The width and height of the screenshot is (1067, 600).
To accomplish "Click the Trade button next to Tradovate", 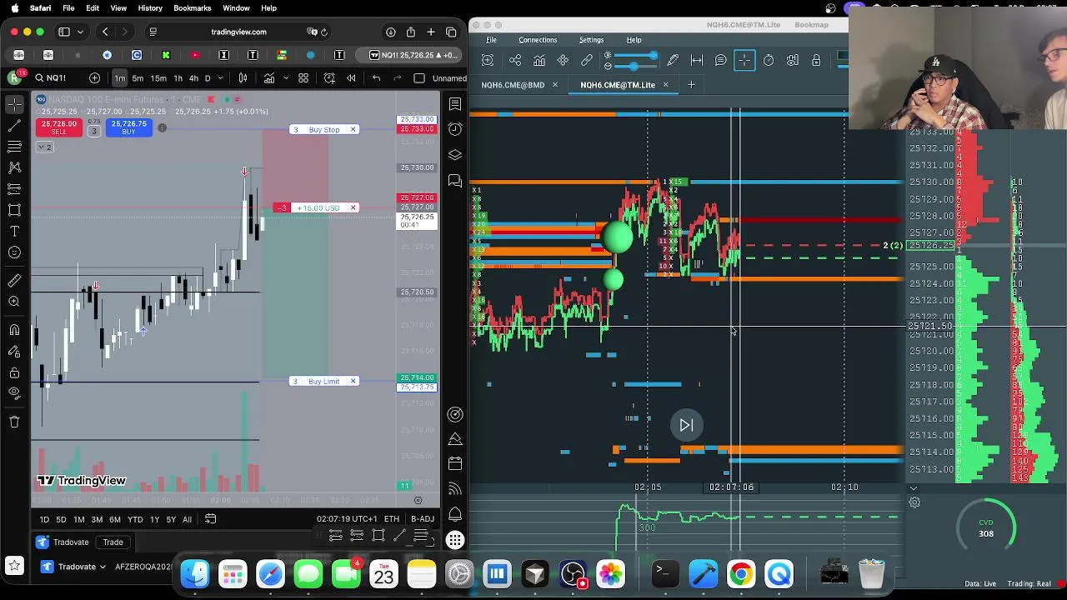I will point(113,542).
